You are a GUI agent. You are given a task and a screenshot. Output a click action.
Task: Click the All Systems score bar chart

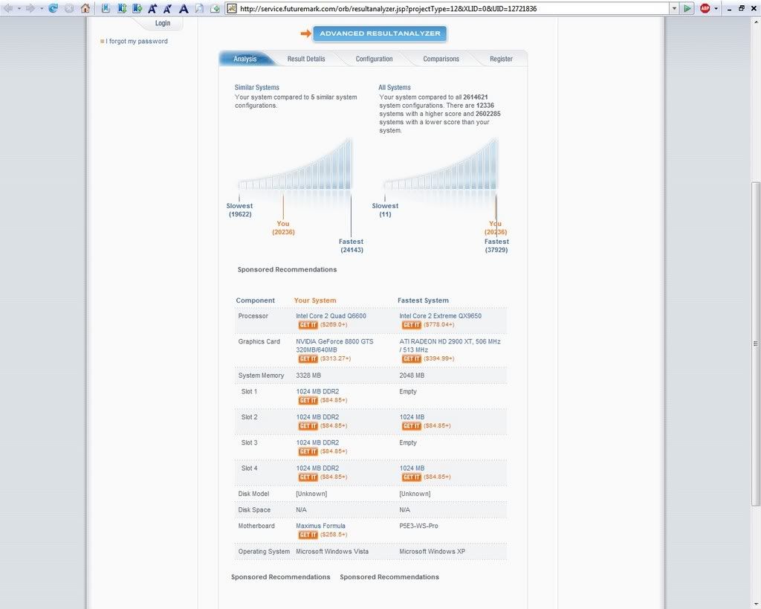441,164
